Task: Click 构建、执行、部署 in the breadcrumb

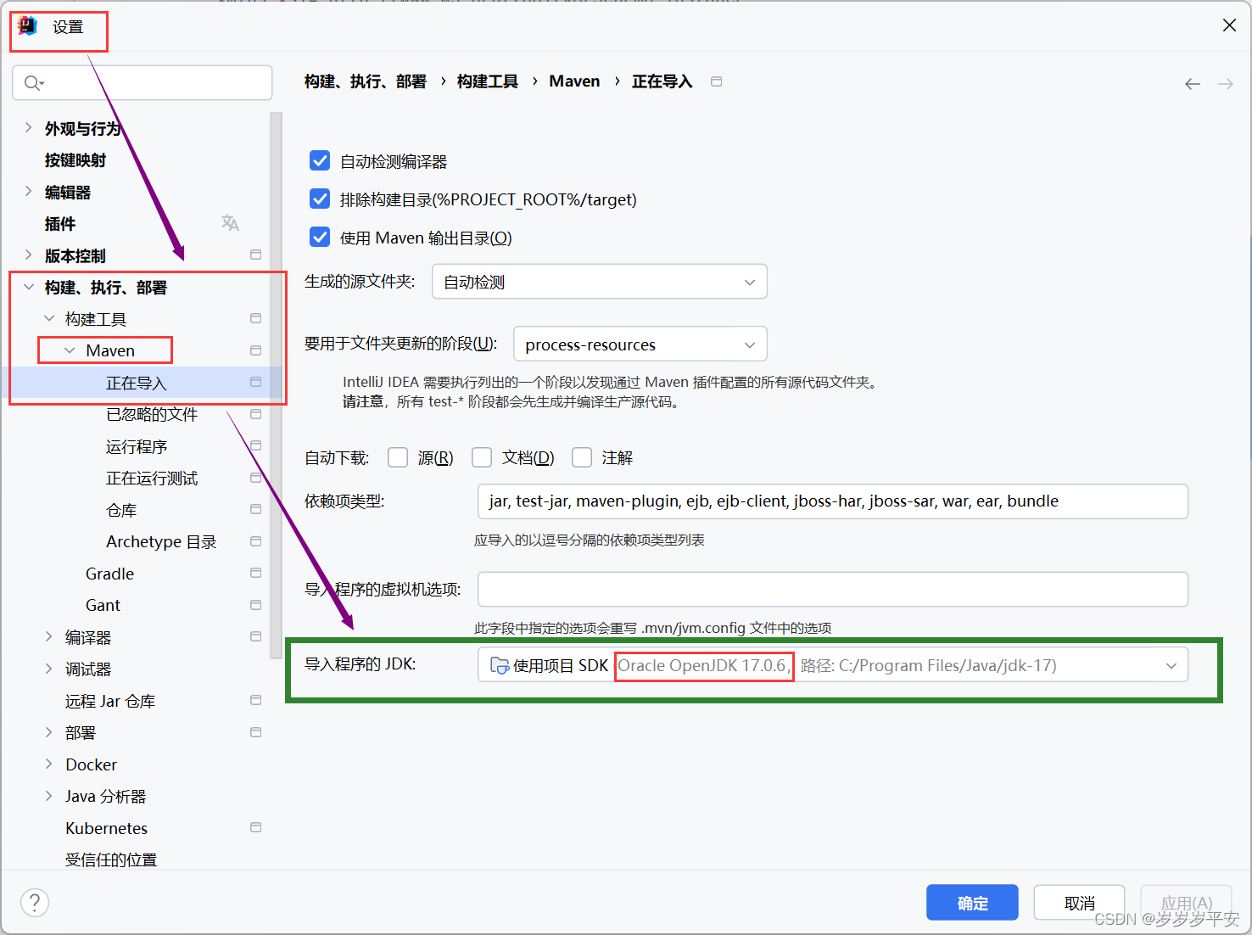Action: coord(366,81)
